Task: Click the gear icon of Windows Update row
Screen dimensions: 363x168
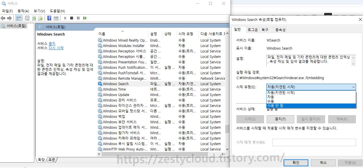Action: [100, 95]
